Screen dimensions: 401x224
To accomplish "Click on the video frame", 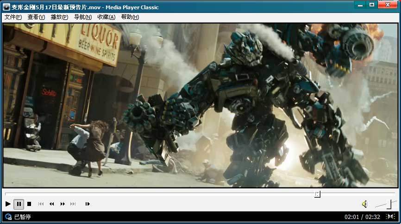I will [200, 105].
